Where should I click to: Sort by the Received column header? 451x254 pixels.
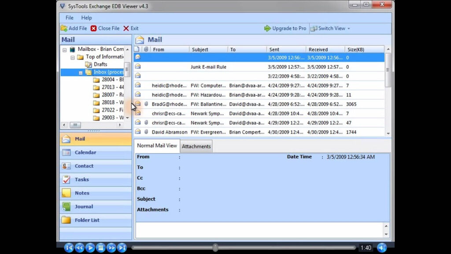(325, 49)
